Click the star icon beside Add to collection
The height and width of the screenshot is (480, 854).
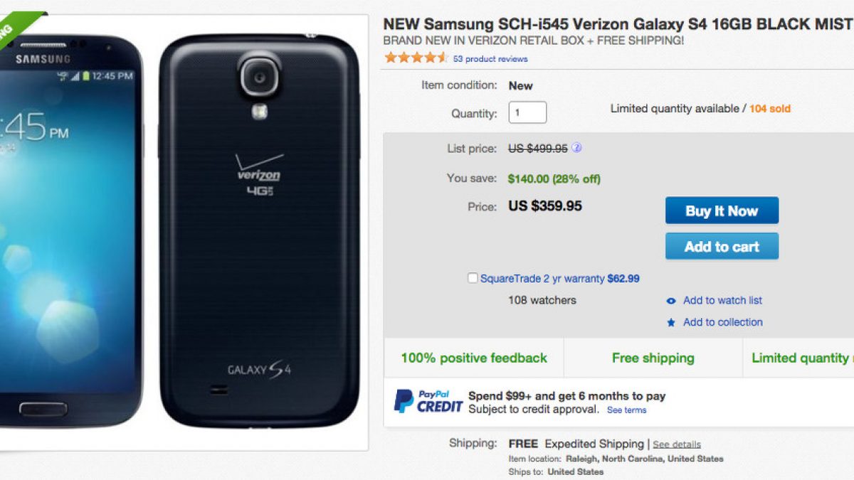click(x=671, y=323)
